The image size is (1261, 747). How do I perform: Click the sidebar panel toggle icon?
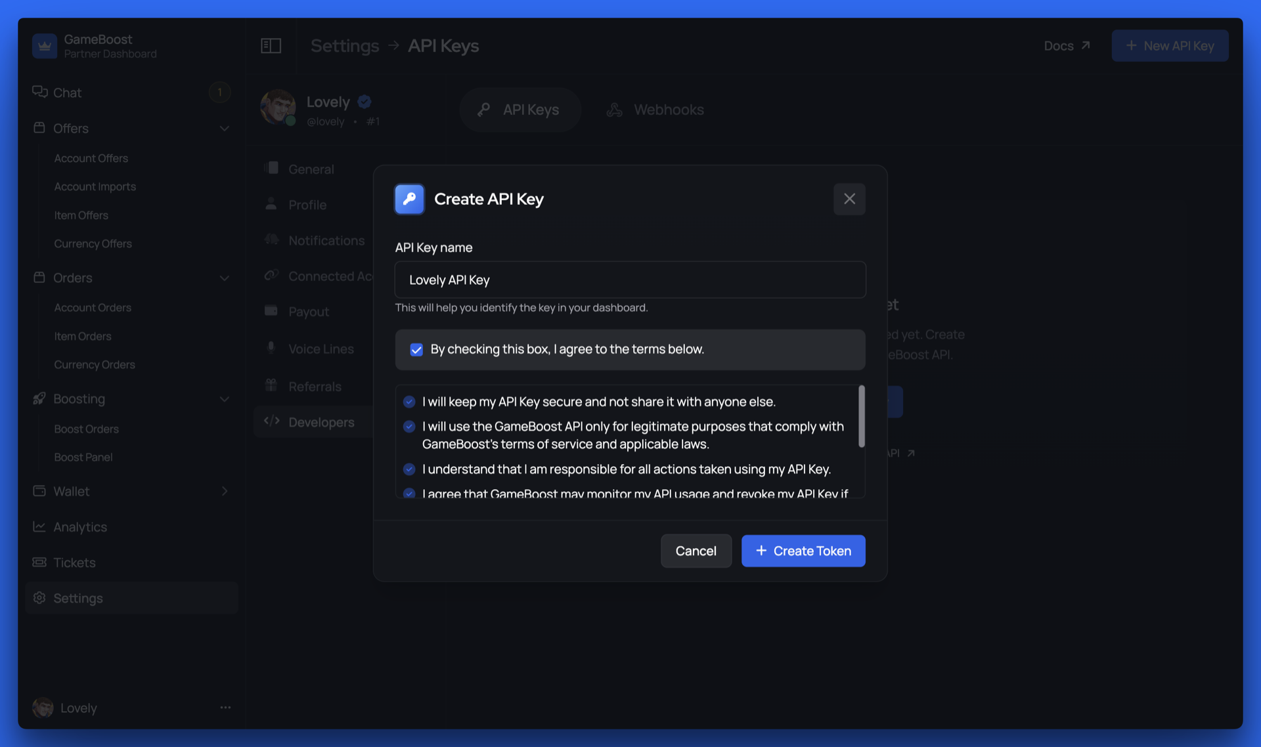271,45
